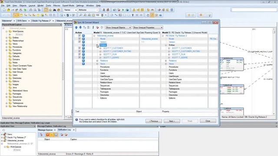Click the Previous button in wizard
The height and width of the screenshot is (156, 278).
(x=153, y=121)
